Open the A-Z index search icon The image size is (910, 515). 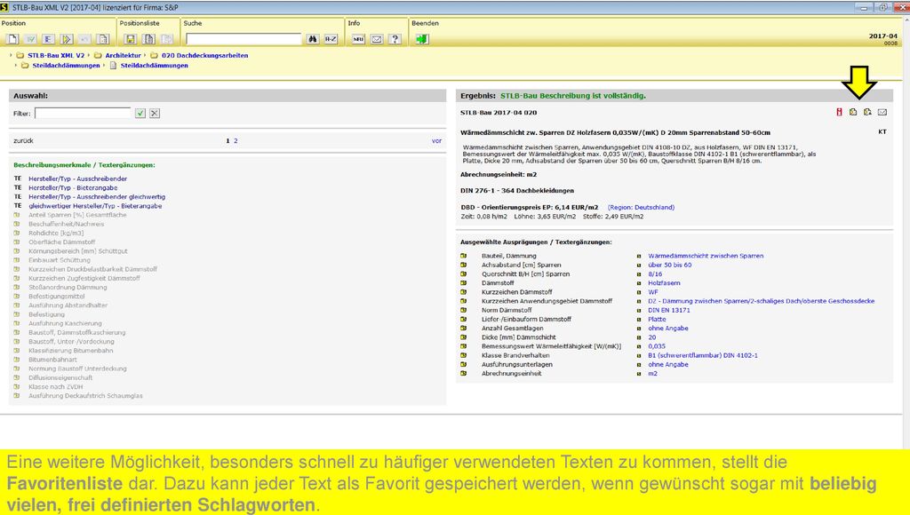coord(331,39)
